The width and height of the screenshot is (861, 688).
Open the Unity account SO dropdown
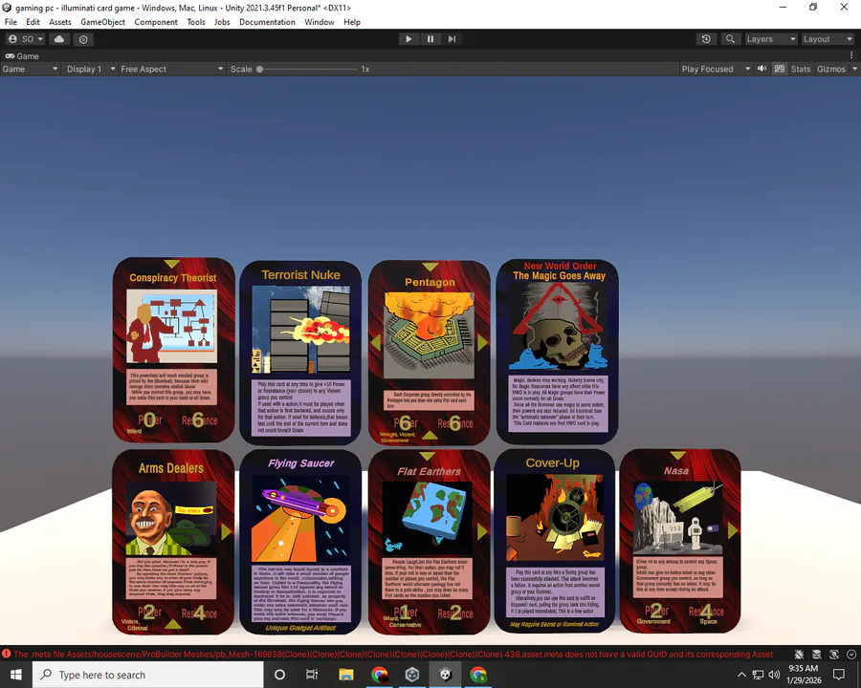tap(26, 39)
